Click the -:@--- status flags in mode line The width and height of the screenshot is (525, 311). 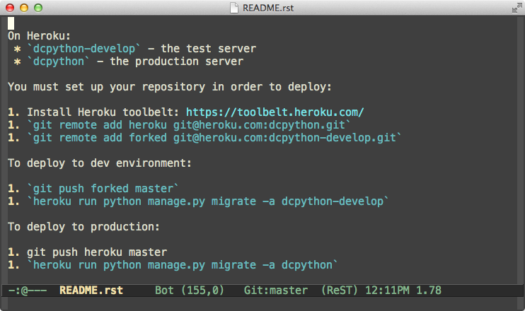coord(28,291)
